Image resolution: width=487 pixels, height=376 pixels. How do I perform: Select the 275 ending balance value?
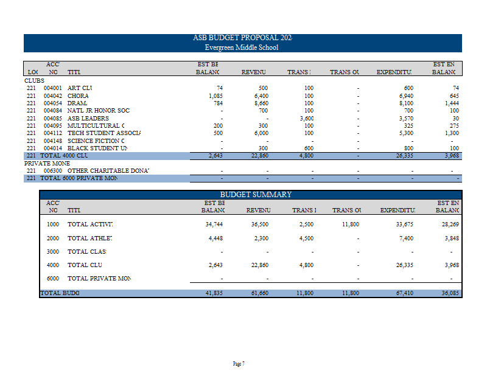click(x=454, y=126)
